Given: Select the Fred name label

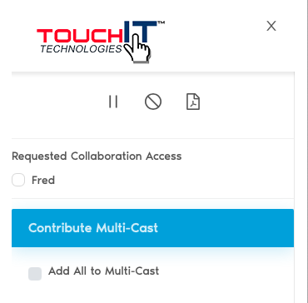Looking at the screenshot, I should point(43,181).
